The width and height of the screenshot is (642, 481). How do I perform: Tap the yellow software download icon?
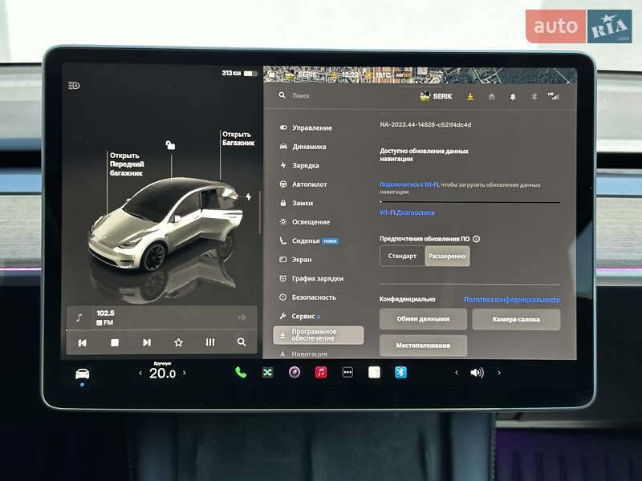click(470, 96)
